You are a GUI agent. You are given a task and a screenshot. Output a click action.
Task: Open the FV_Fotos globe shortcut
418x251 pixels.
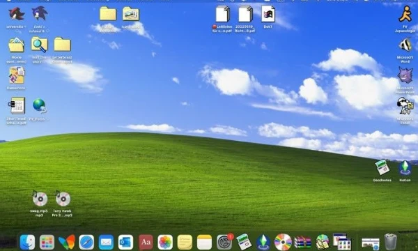[x=40, y=106]
